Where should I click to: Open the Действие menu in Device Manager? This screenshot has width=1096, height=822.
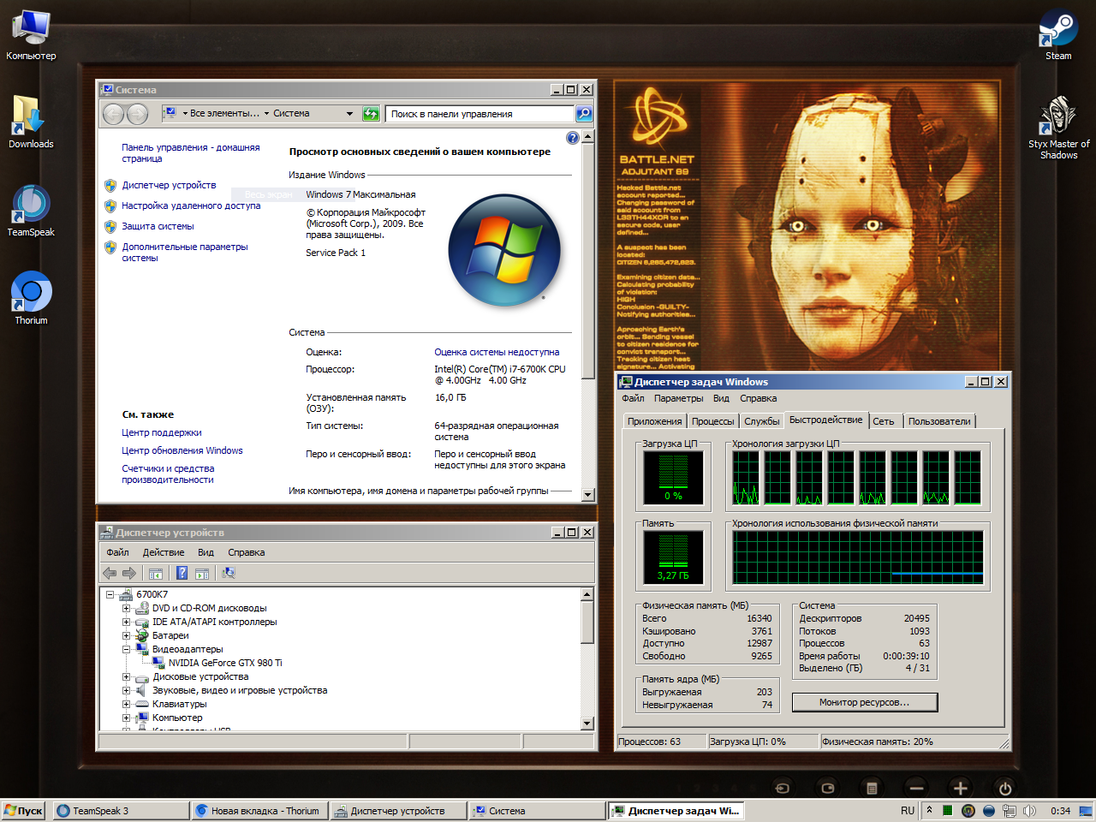[163, 552]
